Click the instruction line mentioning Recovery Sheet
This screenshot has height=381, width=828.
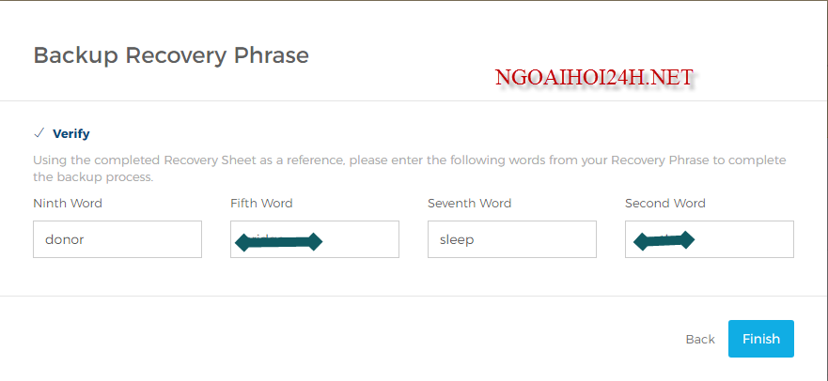tap(409, 160)
